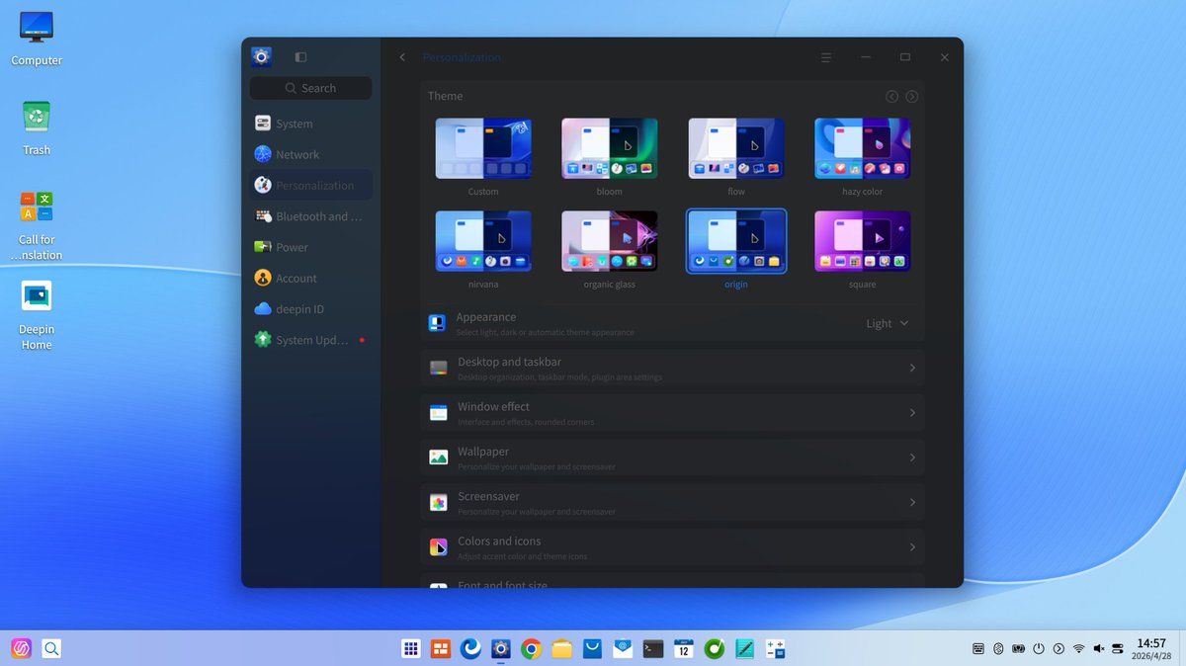Open the Appearance Light dropdown
This screenshot has height=666, width=1186.
(888, 323)
